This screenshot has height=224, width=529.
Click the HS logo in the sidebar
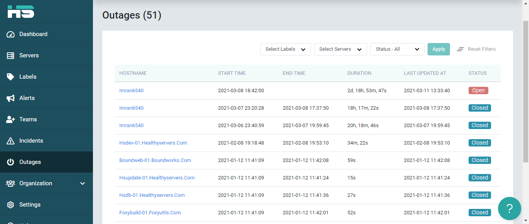pyautogui.click(x=21, y=11)
